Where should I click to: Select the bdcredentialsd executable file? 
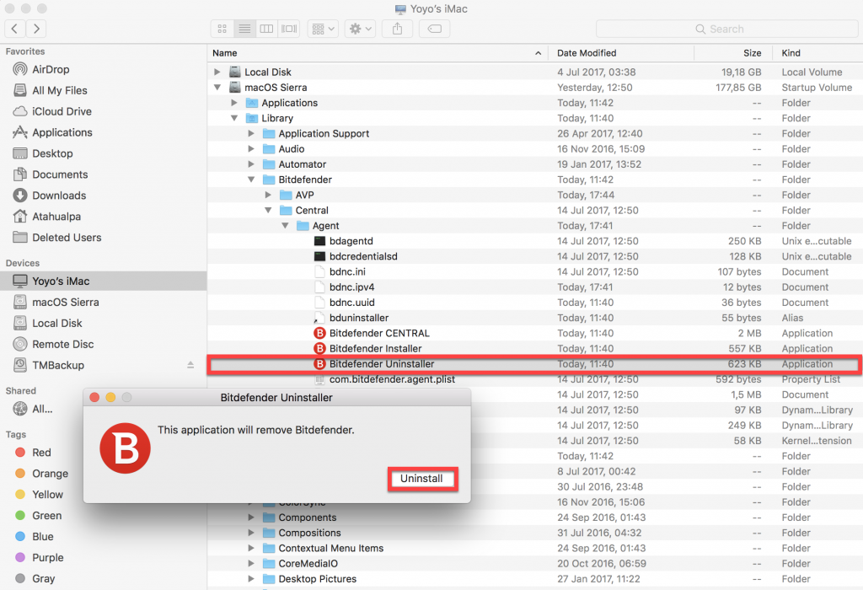535,256
